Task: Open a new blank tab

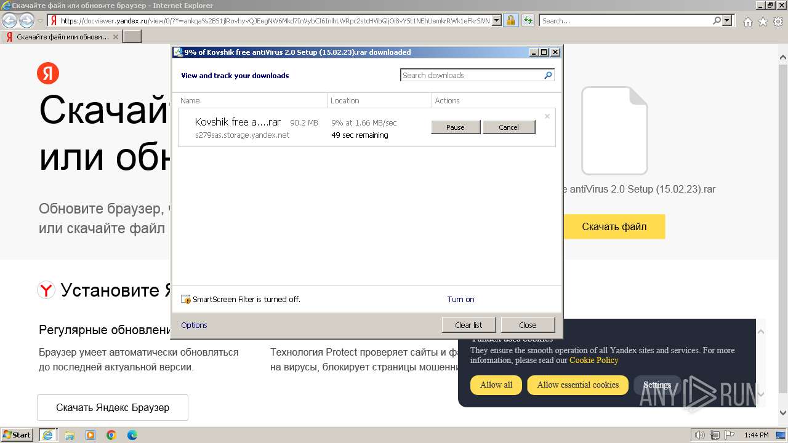Action: click(132, 36)
